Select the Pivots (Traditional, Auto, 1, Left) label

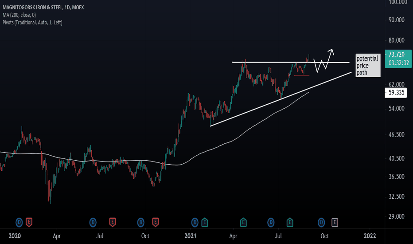pyautogui.click(x=32, y=23)
